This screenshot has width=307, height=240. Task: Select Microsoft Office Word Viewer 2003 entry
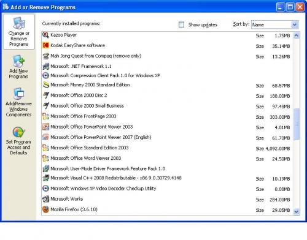click(85, 158)
